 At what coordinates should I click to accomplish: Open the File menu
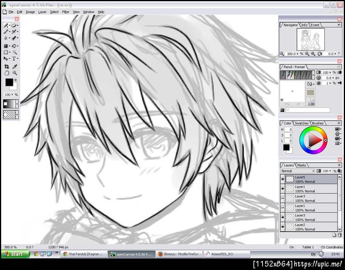[11, 12]
